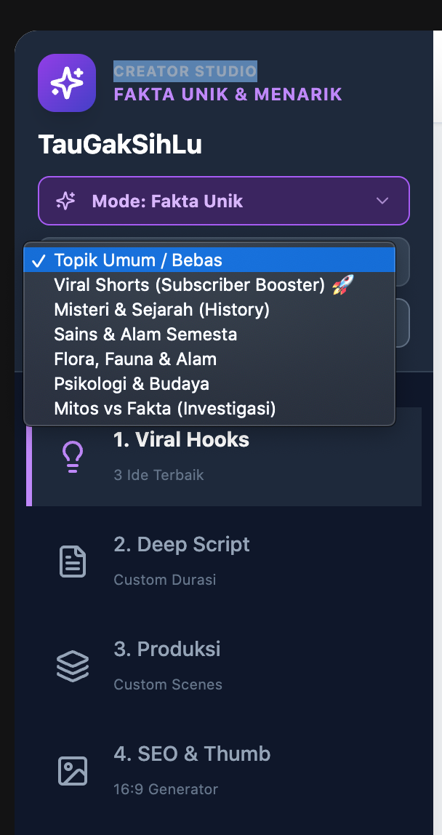The height and width of the screenshot is (835, 442).
Task: Click the checkmark beside Topik Umum / Bebas
Action: 39,260
